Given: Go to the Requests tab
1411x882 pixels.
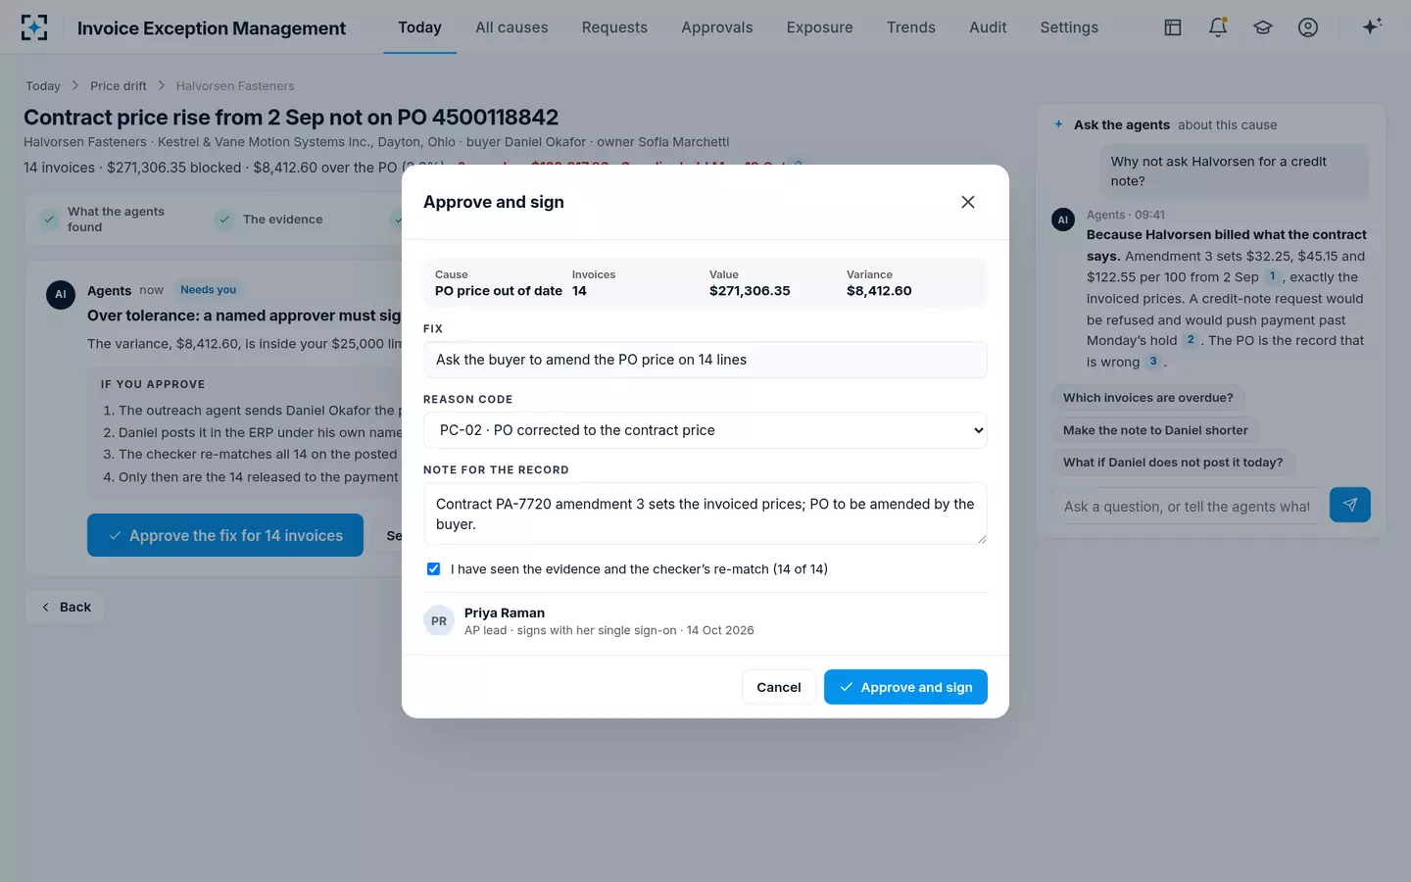Looking at the screenshot, I should tap(614, 27).
